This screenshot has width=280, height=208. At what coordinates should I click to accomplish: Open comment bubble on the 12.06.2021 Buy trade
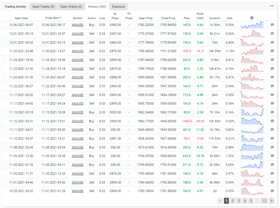[272, 25]
